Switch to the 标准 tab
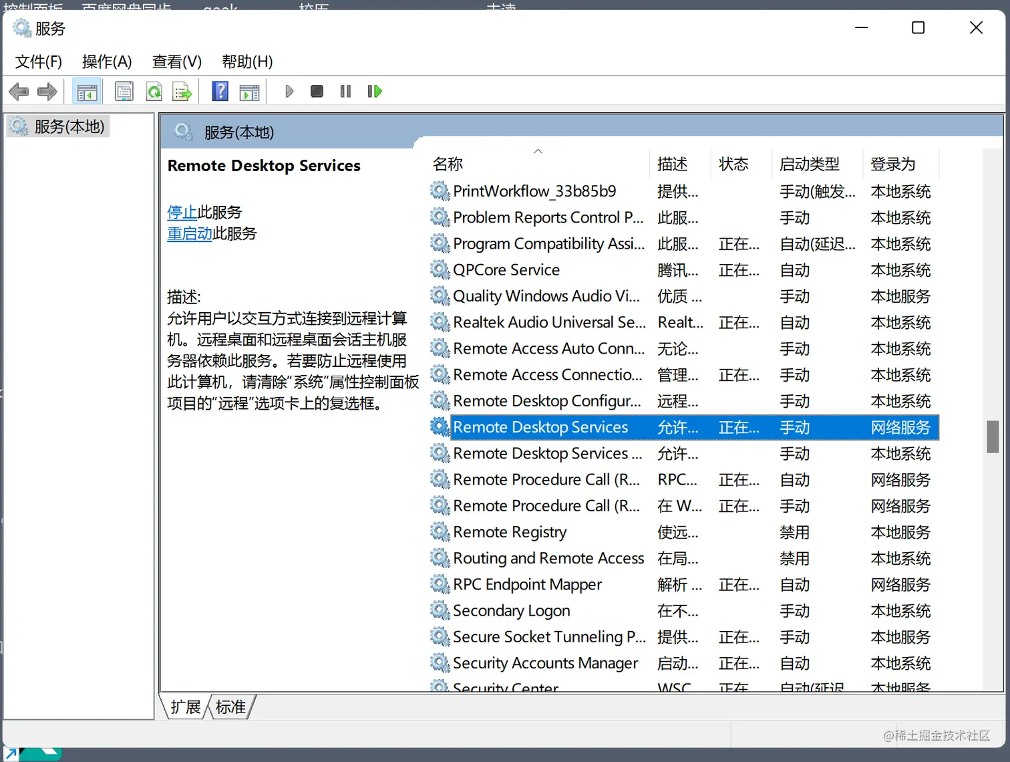 coord(231,707)
